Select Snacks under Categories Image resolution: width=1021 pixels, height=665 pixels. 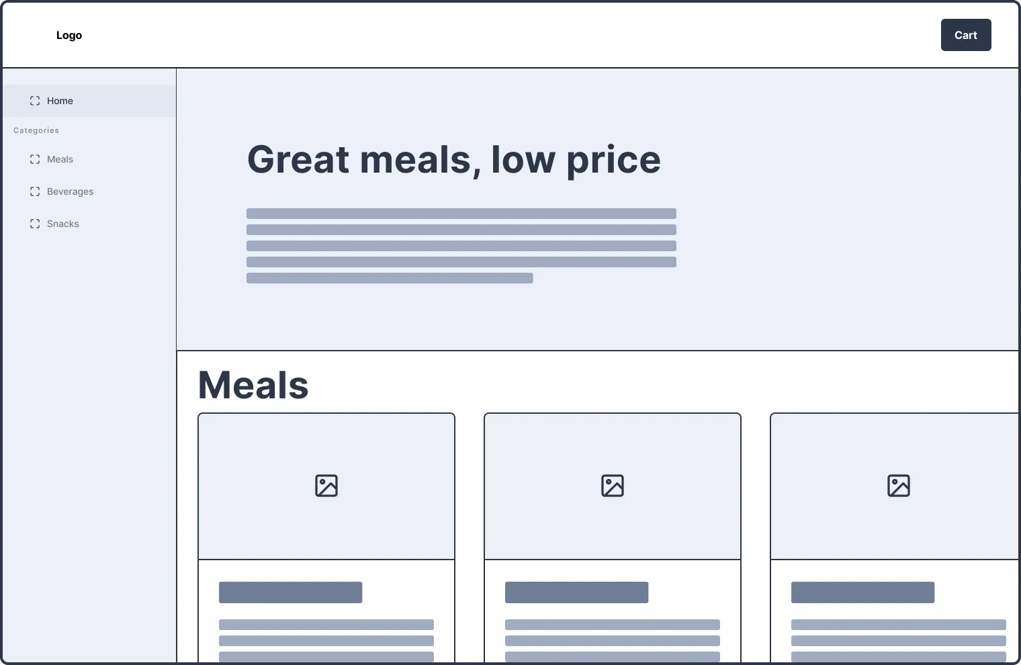click(62, 224)
